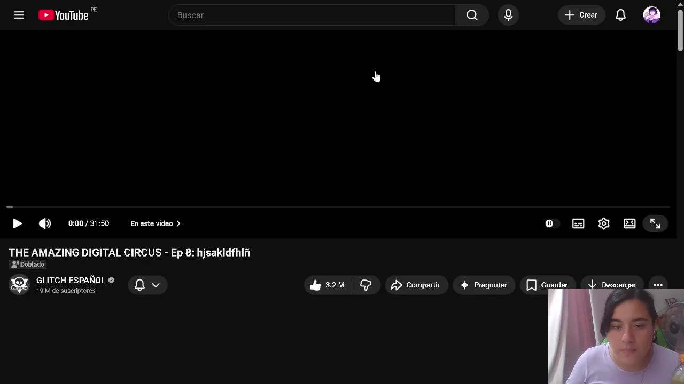Submit search with the magnifier button

(472, 15)
